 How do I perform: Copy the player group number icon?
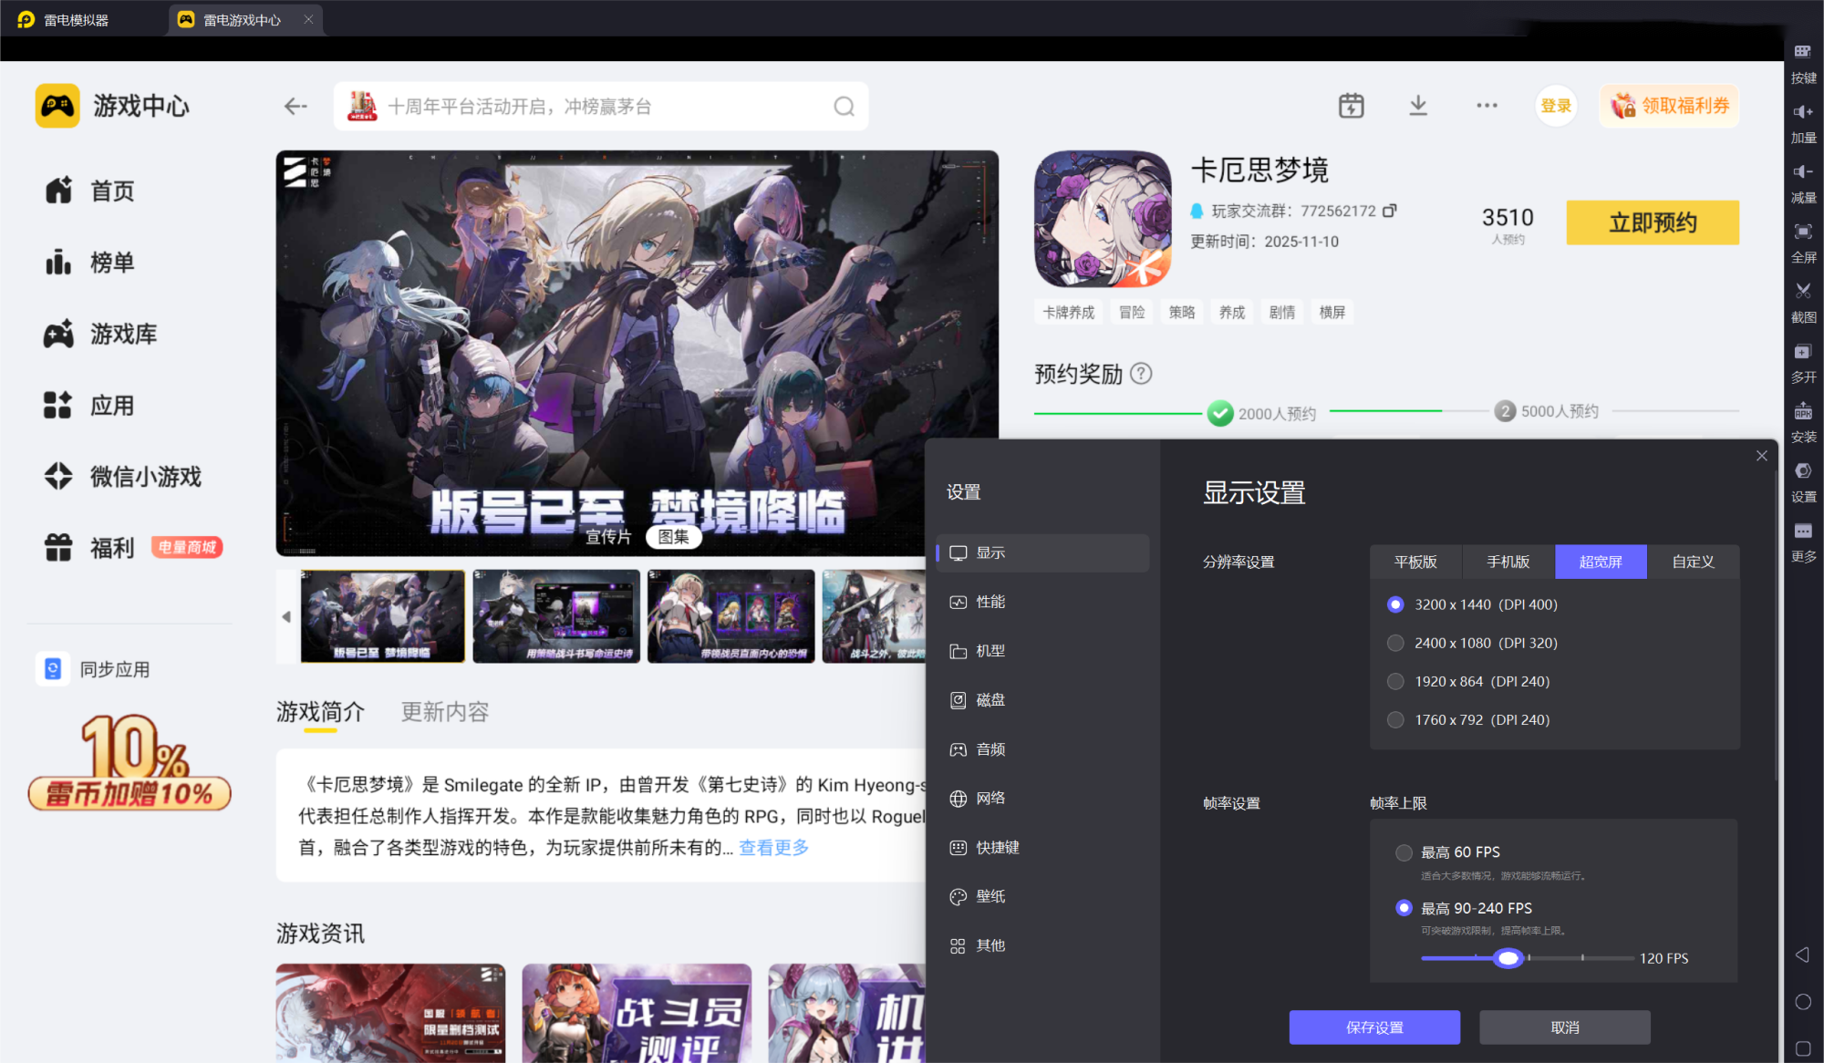[x=1390, y=211]
